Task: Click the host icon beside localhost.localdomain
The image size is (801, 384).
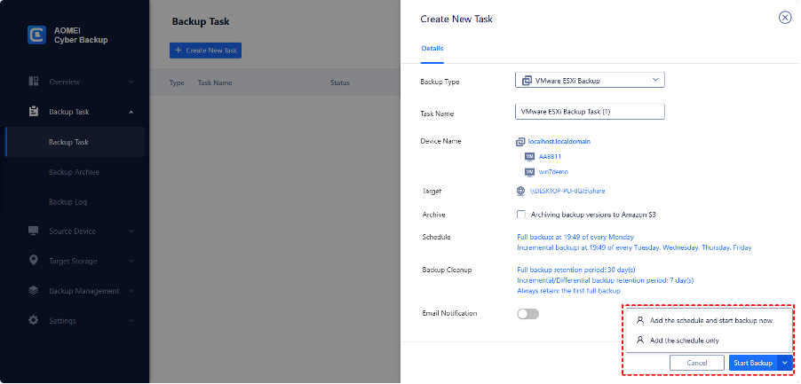Action: click(520, 142)
